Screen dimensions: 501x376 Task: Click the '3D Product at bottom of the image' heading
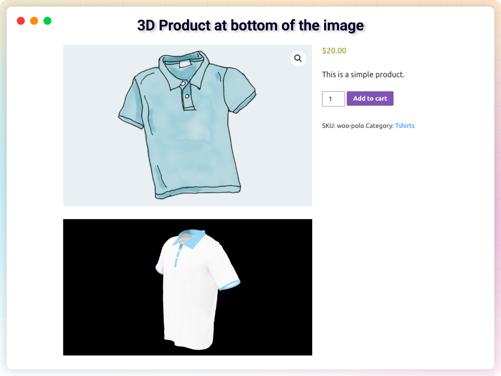pos(250,26)
